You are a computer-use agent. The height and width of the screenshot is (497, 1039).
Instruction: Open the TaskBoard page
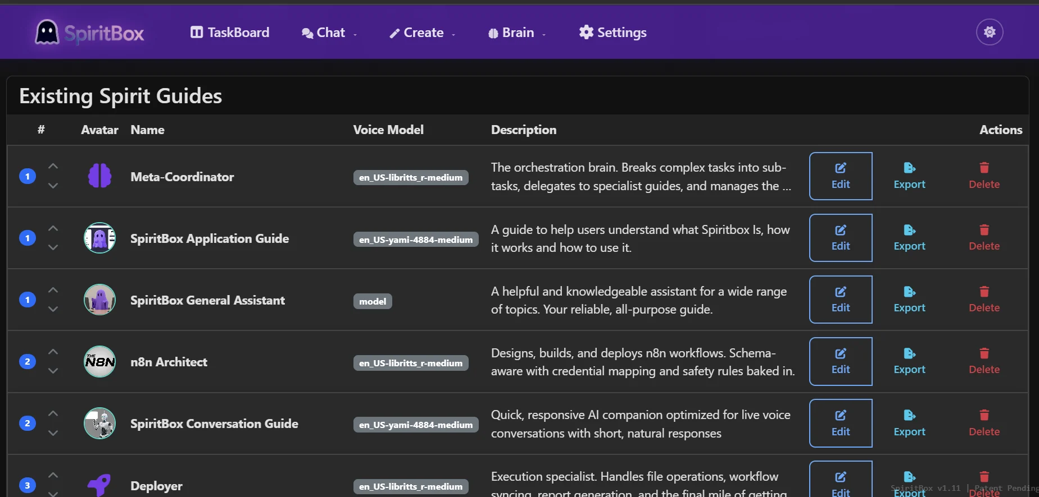click(x=230, y=33)
